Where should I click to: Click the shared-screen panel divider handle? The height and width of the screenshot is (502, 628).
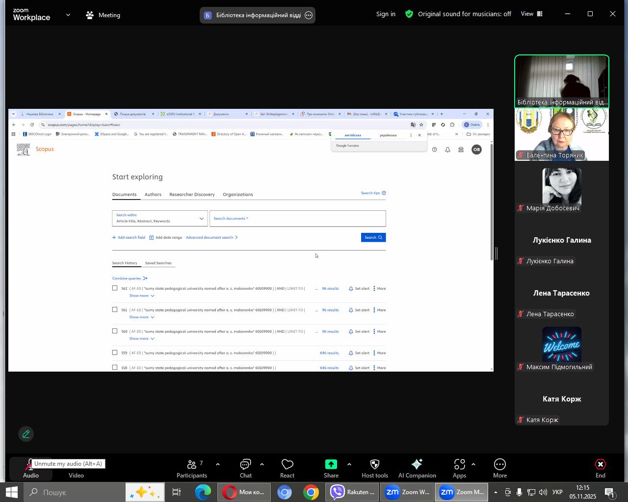pyautogui.click(x=497, y=253)
